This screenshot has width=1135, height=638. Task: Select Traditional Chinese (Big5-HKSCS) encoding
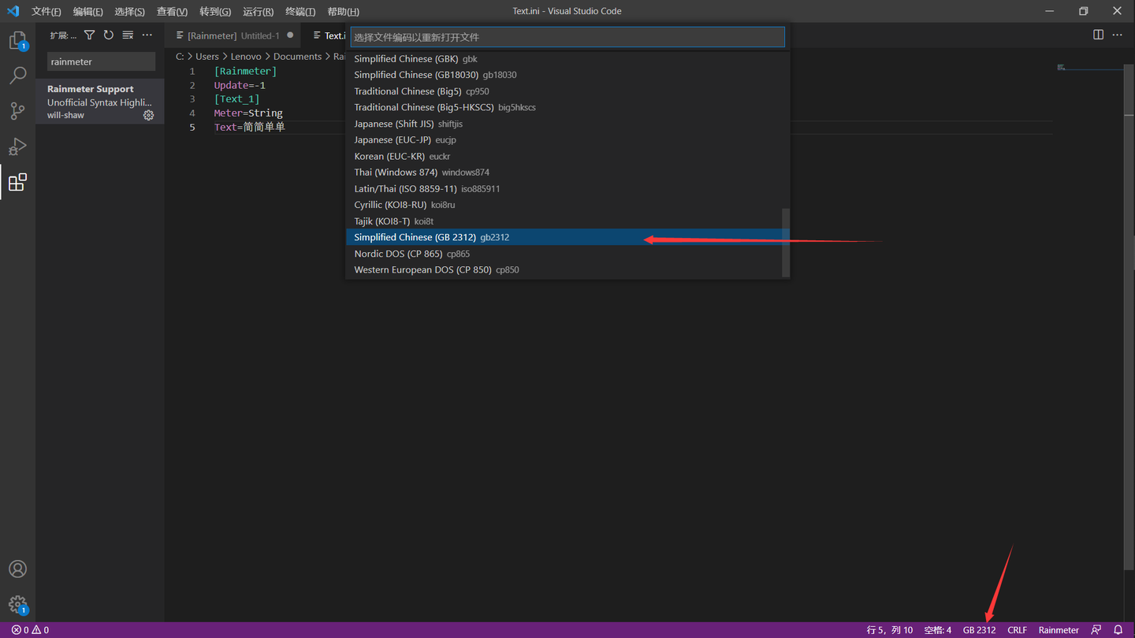click(x=567, y=107)
